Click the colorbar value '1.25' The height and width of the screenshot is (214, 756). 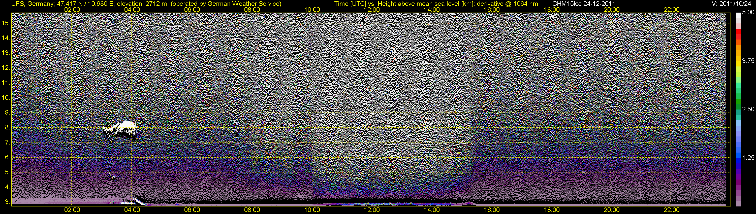(748, 158)
